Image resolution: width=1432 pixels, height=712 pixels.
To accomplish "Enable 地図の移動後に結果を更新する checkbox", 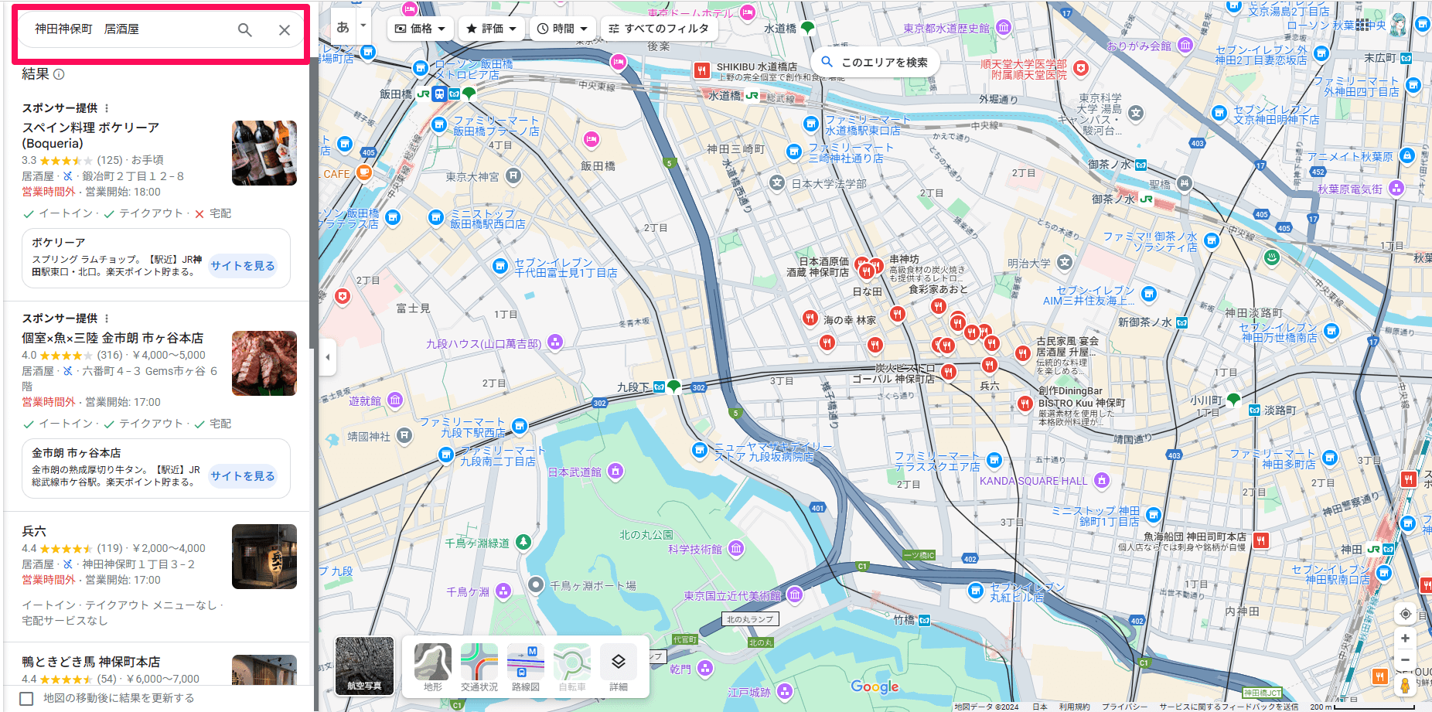I will 26,698.
